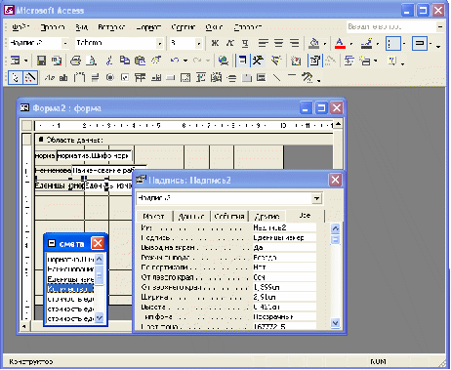Click the Область данных section bar
451x370 pixels.
184,140
